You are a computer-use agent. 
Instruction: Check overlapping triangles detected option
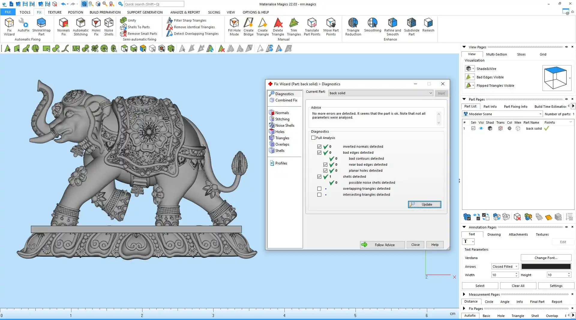click(x=319, y=189)
